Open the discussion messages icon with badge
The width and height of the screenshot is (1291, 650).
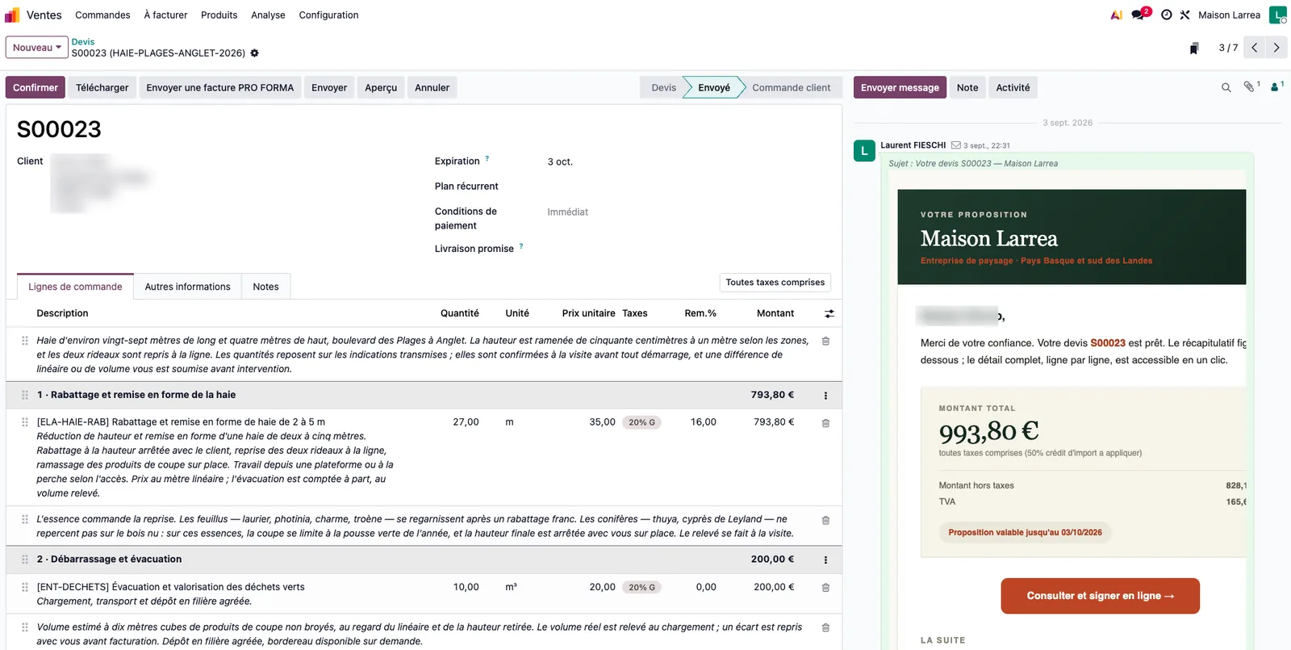[x=1139, y=15]
